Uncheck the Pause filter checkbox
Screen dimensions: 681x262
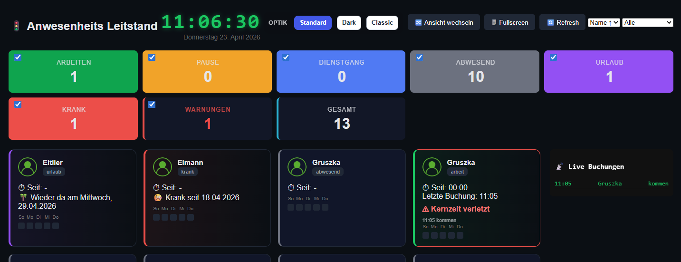pyautogui.click(x=152, y=58)
